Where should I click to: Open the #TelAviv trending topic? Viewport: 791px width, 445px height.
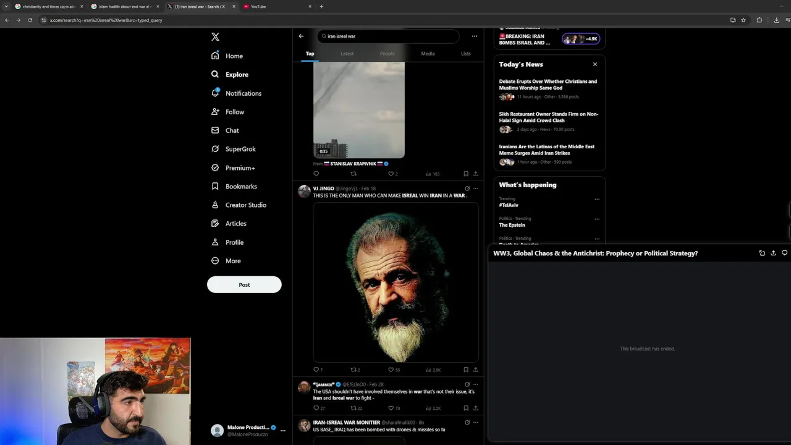point(509,205)
